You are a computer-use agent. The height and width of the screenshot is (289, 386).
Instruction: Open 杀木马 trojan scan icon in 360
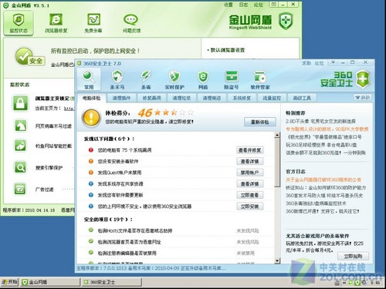click(x=117, y=79)
